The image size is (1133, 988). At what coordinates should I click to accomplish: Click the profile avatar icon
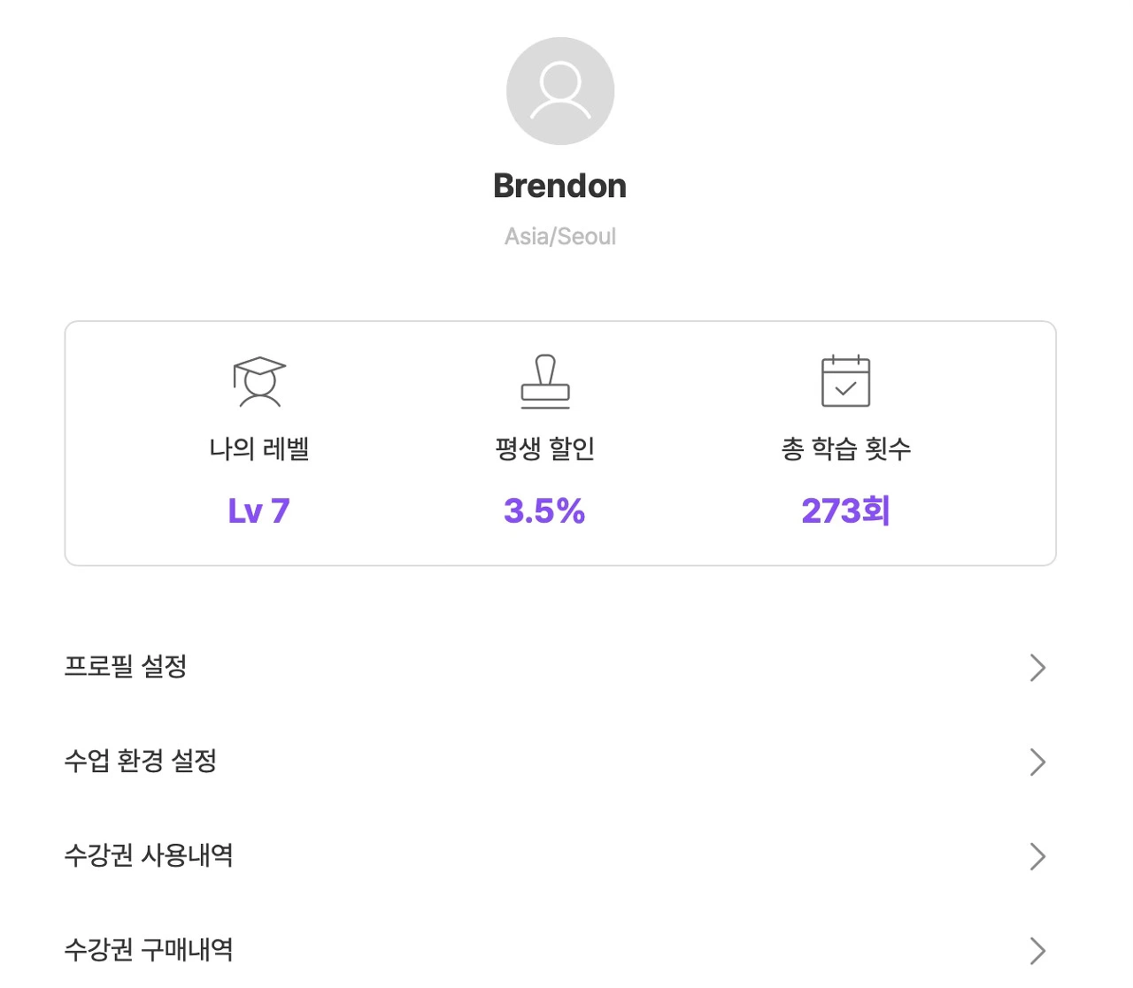pyautogui.click(x=560, y=91)
